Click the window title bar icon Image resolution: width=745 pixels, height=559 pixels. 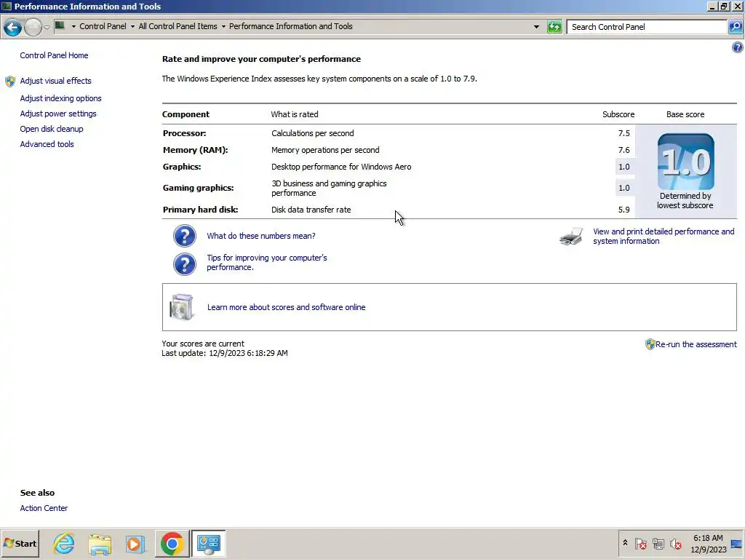pos(6,6)
